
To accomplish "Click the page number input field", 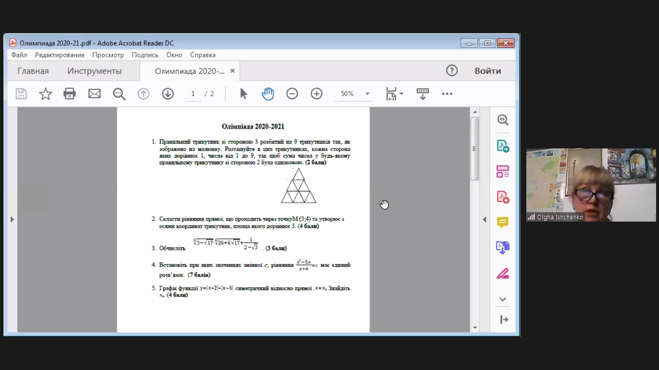I will pos(193,94).
